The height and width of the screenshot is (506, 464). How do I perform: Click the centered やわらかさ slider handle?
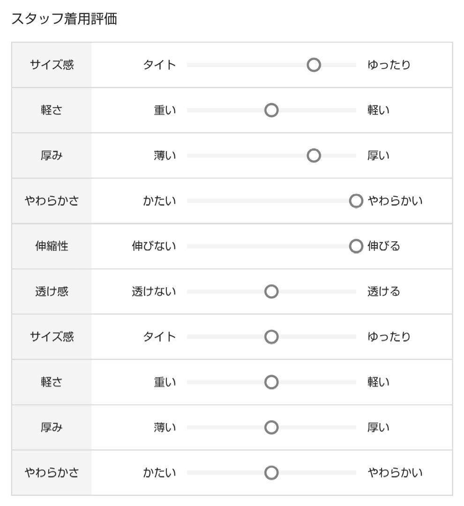(x=271, y=473)
